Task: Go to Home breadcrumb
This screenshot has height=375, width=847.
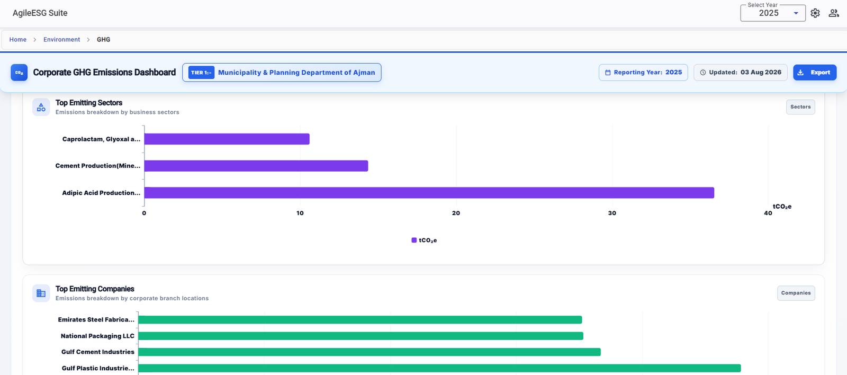Action: pos(18,40)
